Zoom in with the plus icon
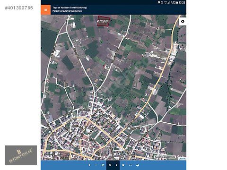Screen dimensions: 227x170 tap(89, 165)
